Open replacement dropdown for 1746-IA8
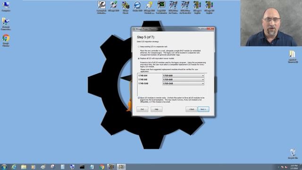Viewport: 302px width, 170px height. [183, 80]
